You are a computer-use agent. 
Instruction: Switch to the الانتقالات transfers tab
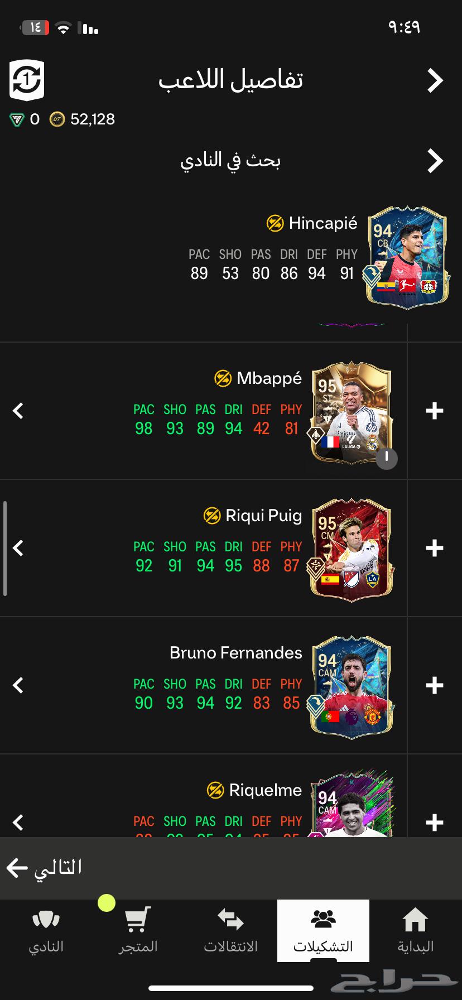click(230, 931)
